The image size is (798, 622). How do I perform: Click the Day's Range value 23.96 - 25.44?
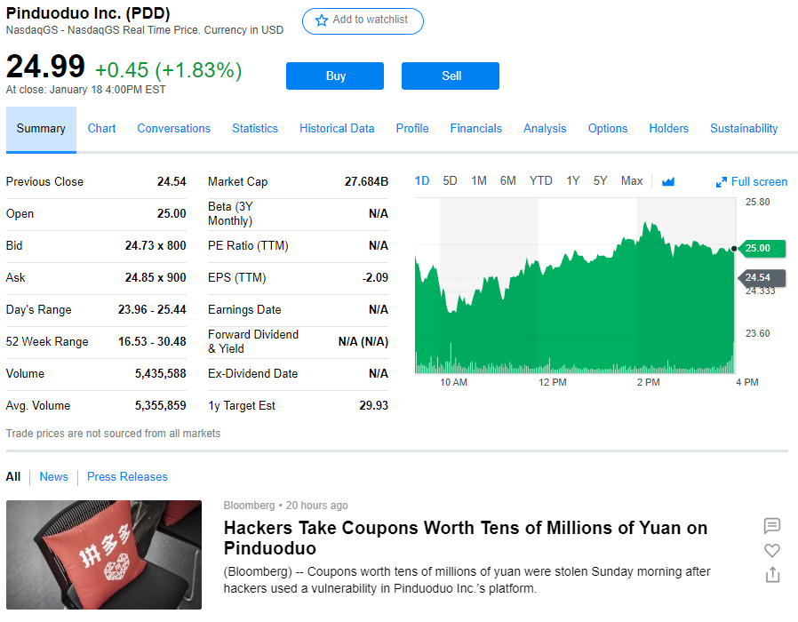click(152, 309)
